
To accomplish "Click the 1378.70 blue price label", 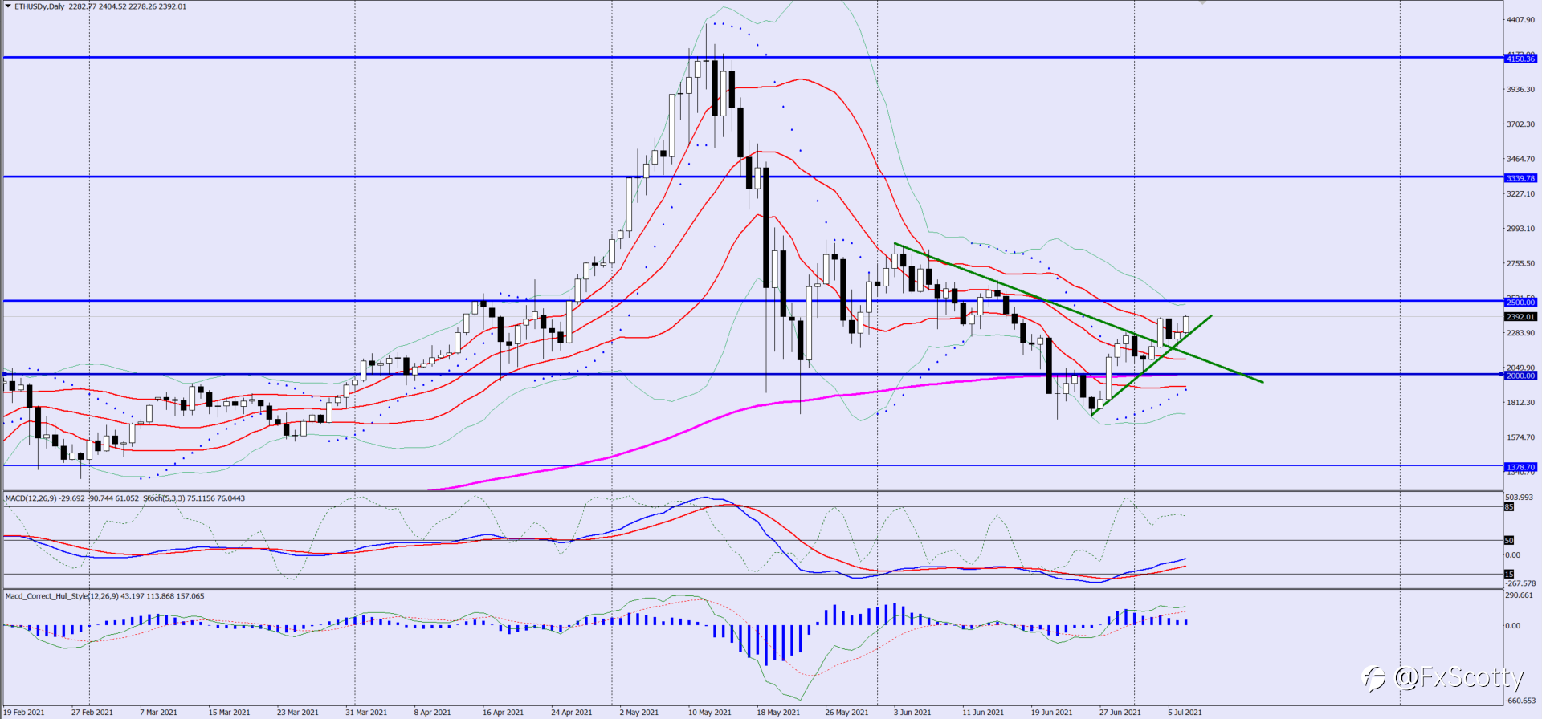I will coord(1520,467).
